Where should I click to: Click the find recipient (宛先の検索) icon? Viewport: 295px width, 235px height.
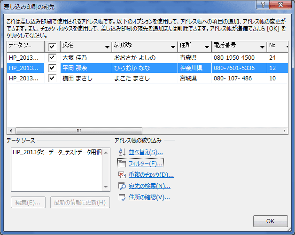click(x=122, y=186)
